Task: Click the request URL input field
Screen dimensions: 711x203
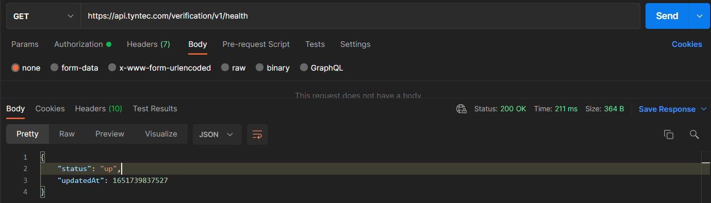Action: coord(360,16)
